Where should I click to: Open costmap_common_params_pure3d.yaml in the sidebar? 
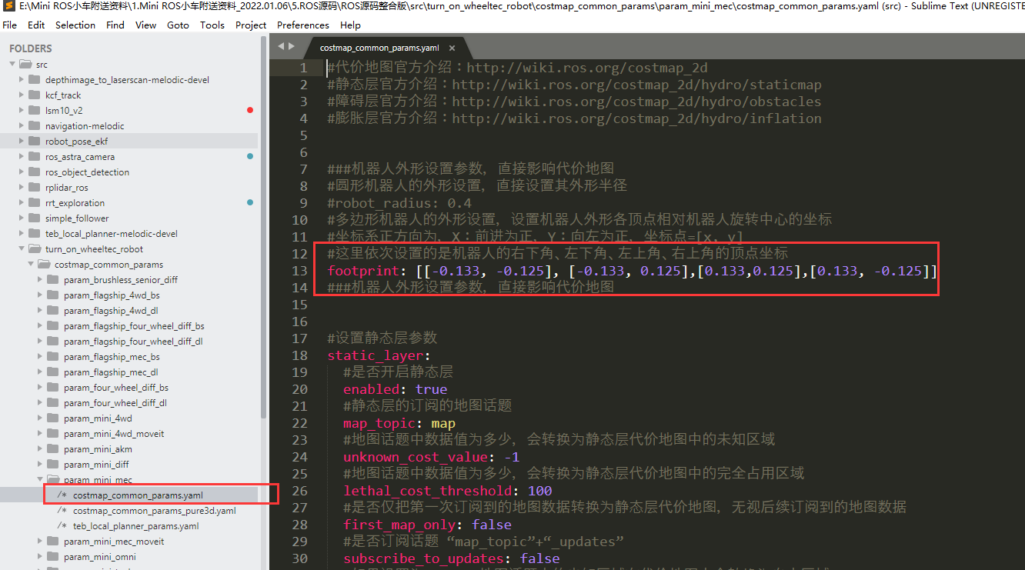154,511
